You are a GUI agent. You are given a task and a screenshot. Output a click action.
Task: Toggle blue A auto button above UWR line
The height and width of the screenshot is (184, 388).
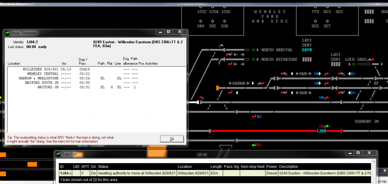click(317, 74)
